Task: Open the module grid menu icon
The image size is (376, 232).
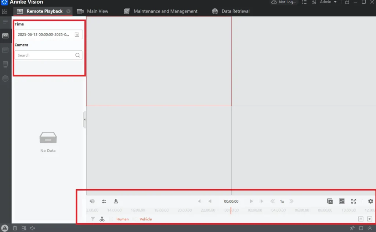Action: click(x=4, y=11)
